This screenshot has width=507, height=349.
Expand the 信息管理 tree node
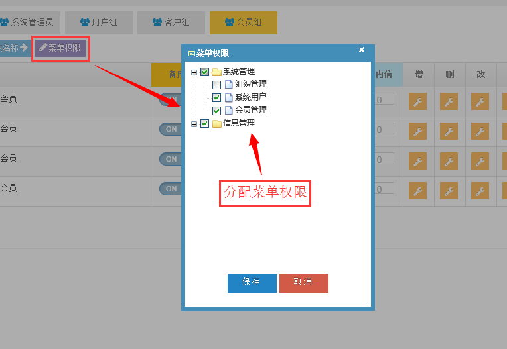(x=194, y=124)
